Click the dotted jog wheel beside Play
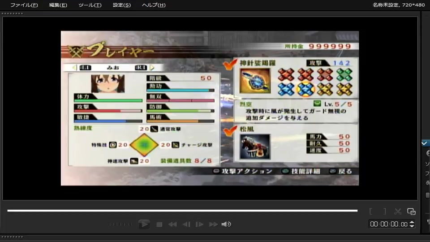This screenshot has height=242, width=430. 120,225
